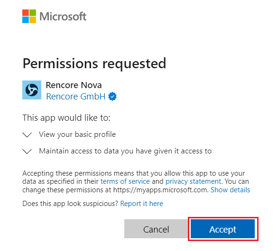Accept the requested permissions
Screen dimensions: 278x251
click(222, 229)
